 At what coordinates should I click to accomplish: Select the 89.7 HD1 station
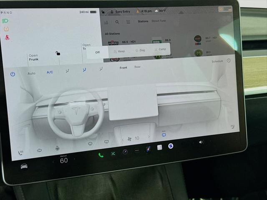pos(206,40)
